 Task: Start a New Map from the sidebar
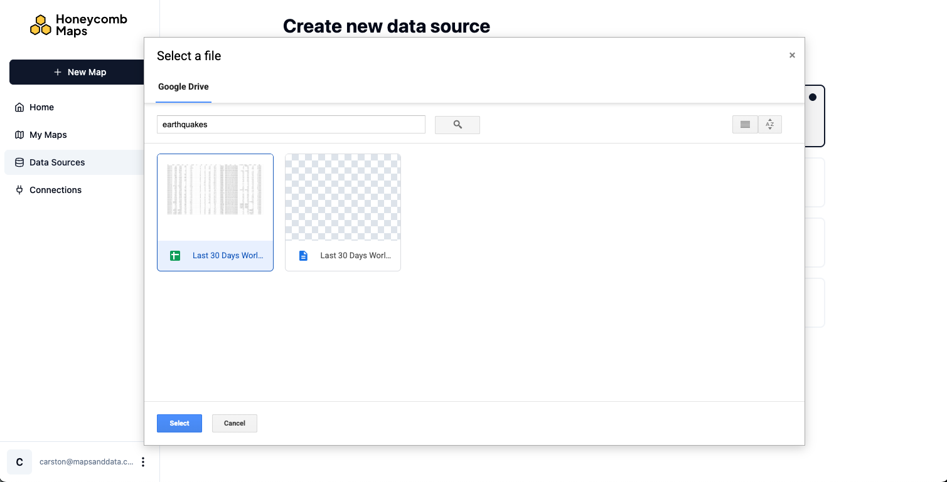pos(79,71)
